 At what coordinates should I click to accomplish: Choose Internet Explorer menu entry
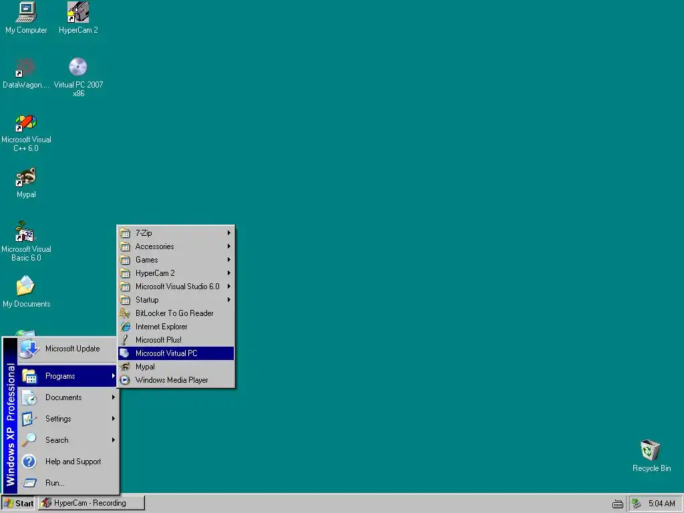coord(176,327)
